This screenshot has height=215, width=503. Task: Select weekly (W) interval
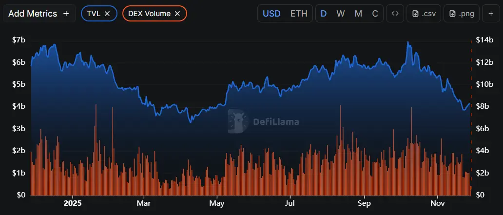(341, 14)
